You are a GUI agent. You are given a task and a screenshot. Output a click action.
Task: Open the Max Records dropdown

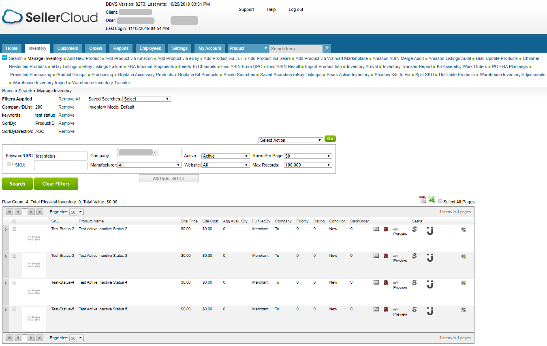308,165
